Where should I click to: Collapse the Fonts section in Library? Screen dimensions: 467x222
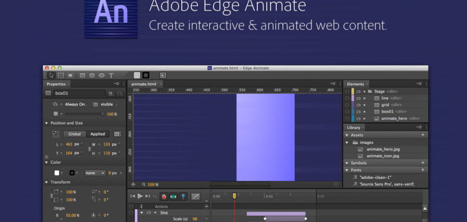point(347,170)
